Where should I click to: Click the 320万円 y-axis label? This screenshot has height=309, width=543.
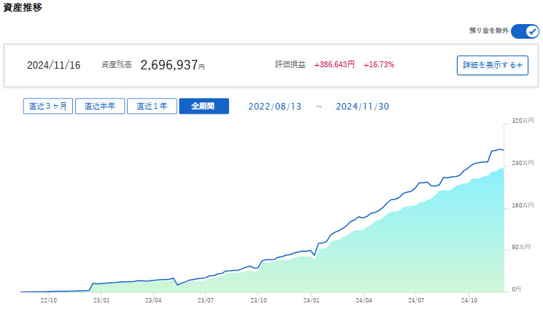[523, 120]
